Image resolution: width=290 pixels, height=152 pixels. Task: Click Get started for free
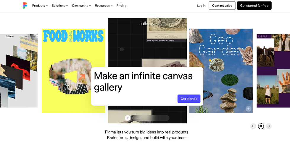[254, 6]
